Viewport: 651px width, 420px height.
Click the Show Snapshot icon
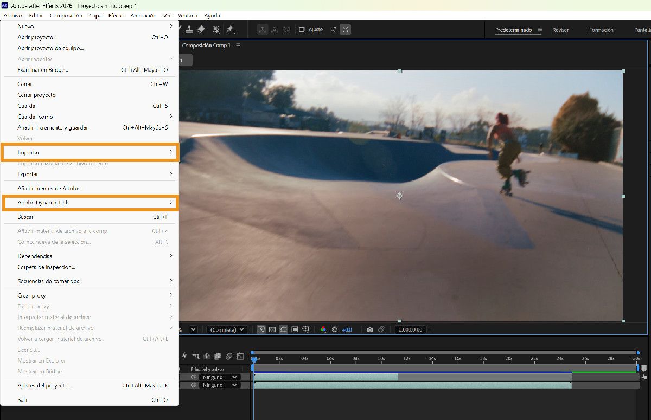click(x=381, y=329)
